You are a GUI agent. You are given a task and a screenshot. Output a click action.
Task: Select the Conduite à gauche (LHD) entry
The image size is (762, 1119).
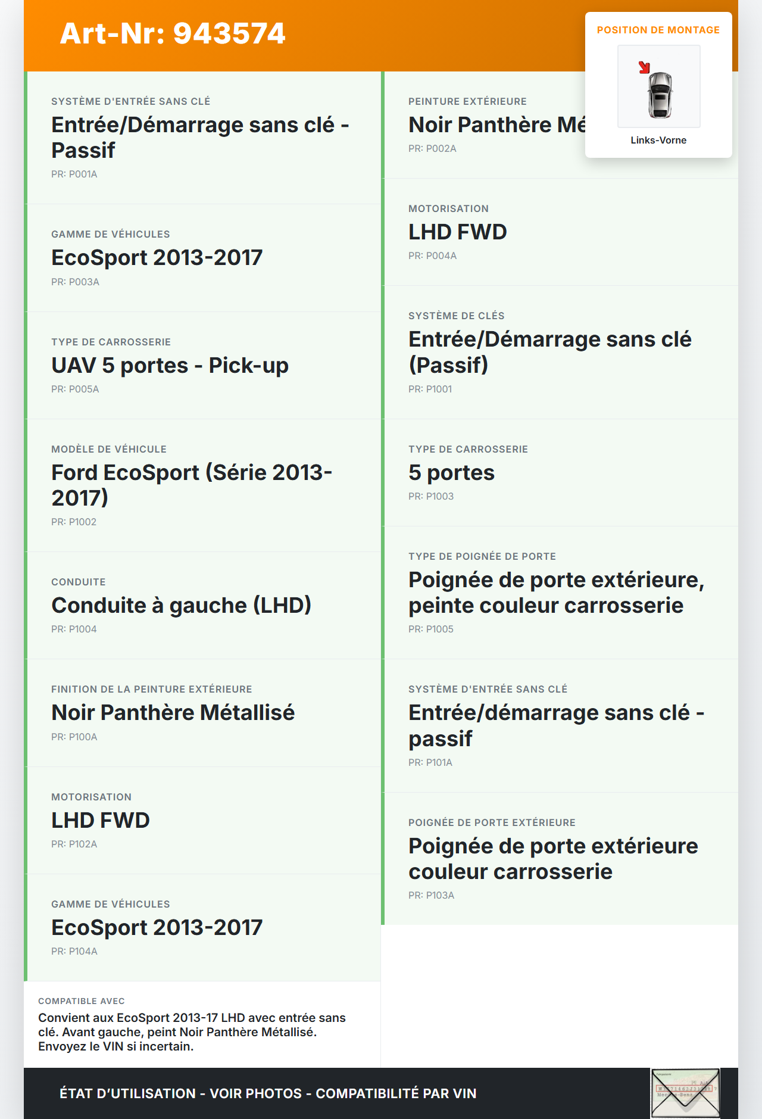pos(181,605)
